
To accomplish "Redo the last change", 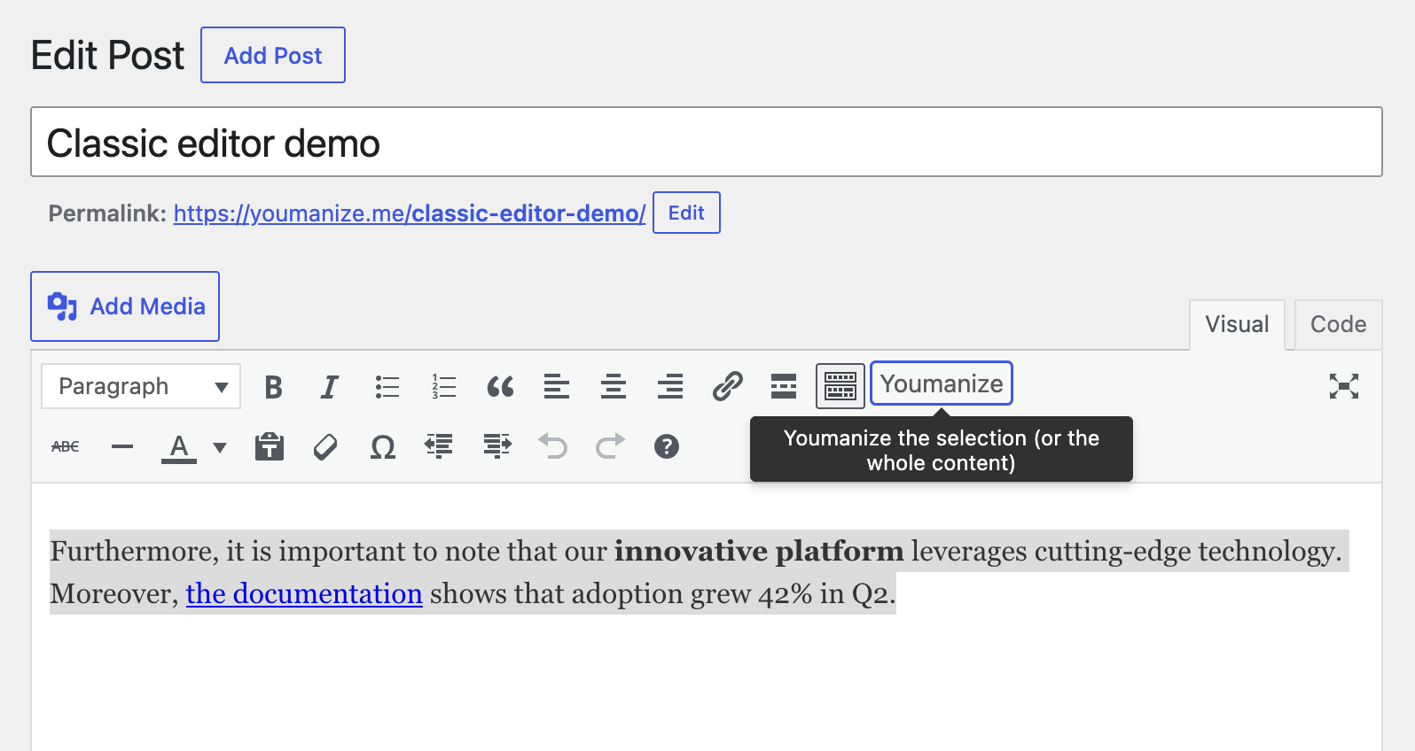I will tap(610, 446).
